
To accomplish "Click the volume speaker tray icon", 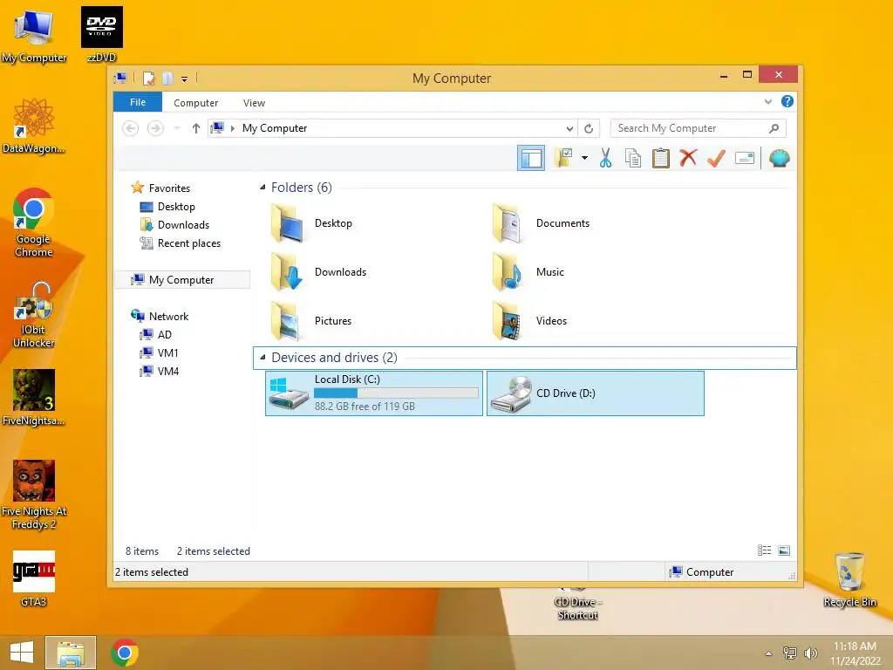I will (810, 653).
